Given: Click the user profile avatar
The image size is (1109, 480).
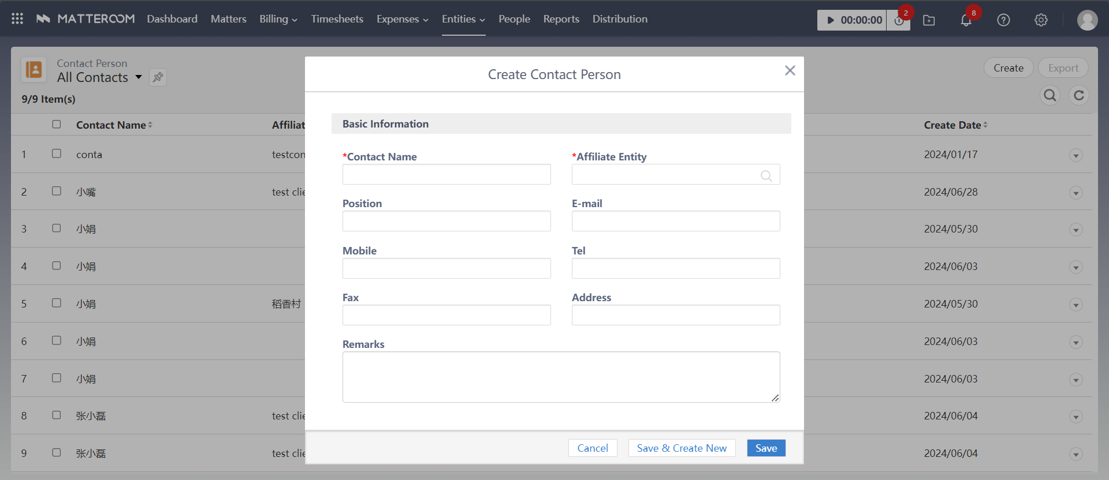Looking at the screenshot, I should (x=1087, y=20).
